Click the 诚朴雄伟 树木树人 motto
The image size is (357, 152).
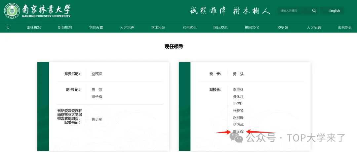pos(230,11)
